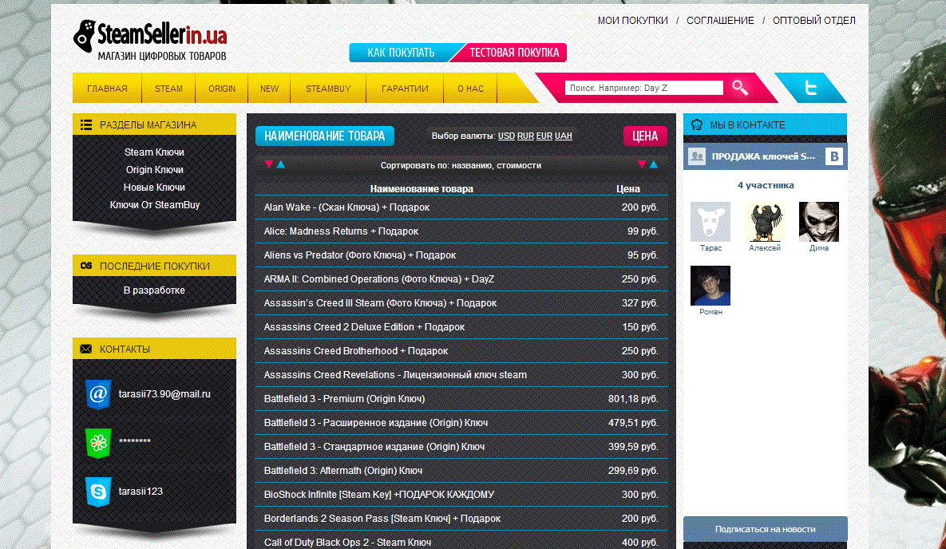Open the Alan Wake product row
This screenshot has height=549, width=946.
461,207
